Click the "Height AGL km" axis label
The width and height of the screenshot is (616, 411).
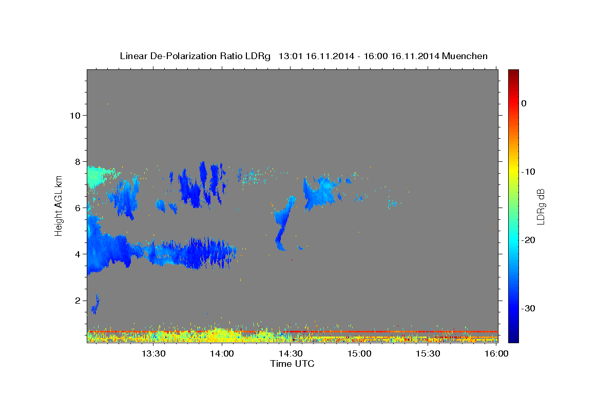[59, 206]
